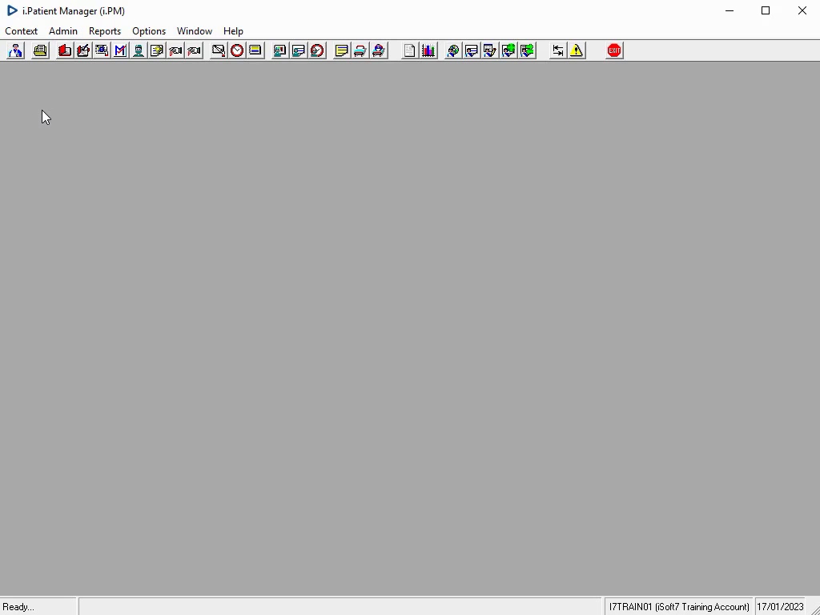The image size is (820, 615).
Task: Click the doctor figure toolbar icon
Action: point(16,50)
